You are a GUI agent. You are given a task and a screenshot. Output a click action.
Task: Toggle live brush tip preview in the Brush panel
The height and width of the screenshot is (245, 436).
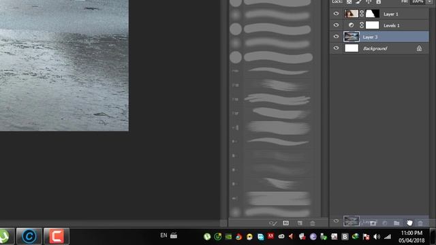click(272, 223)
